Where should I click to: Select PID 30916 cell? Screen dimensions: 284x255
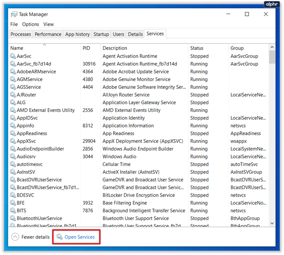point(89,64)
